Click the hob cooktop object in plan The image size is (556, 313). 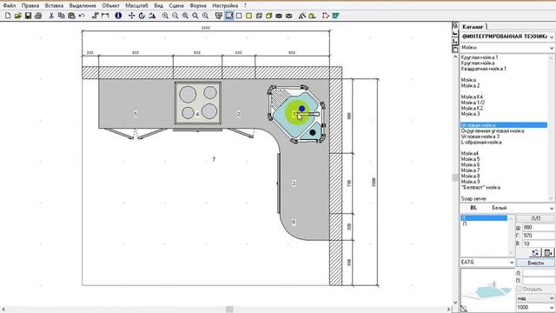tap(198, 103)
